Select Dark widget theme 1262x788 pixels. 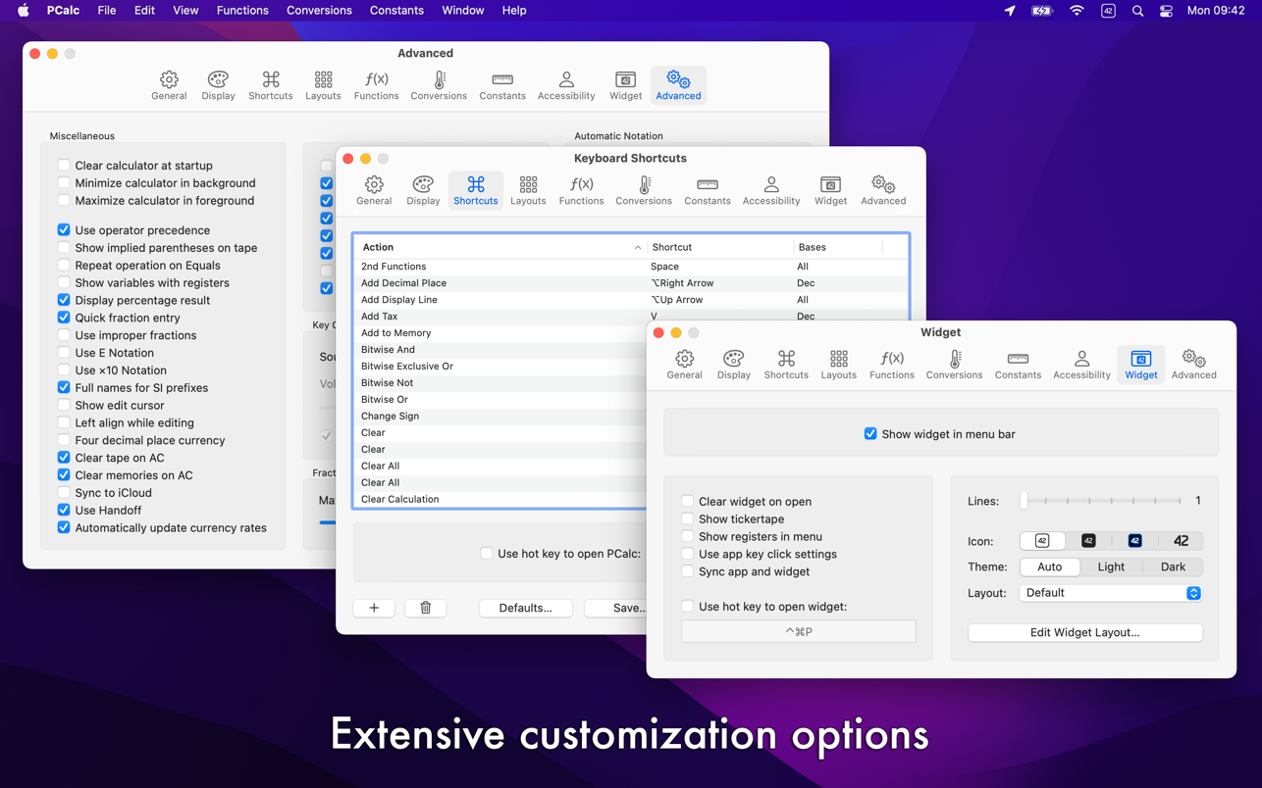pyautogui.click(x=1173, y=566)
